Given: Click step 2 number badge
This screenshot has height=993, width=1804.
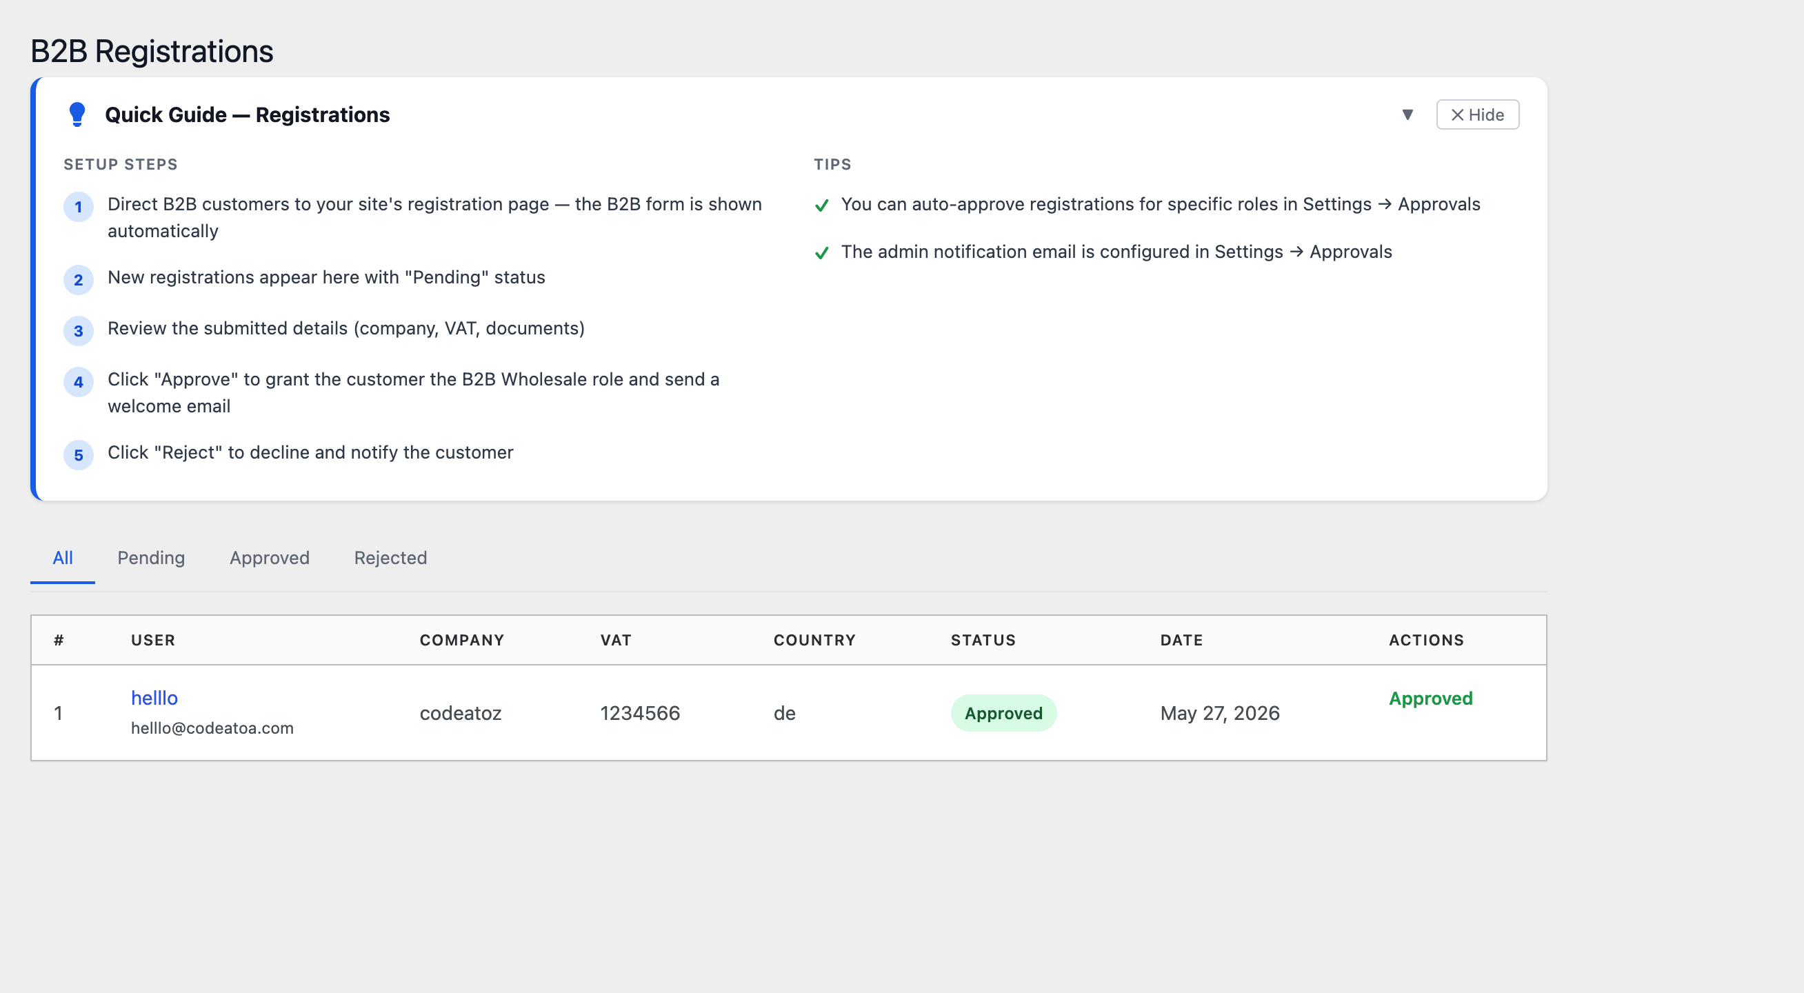Looking at the screenshot, I should tap(79, 280).
